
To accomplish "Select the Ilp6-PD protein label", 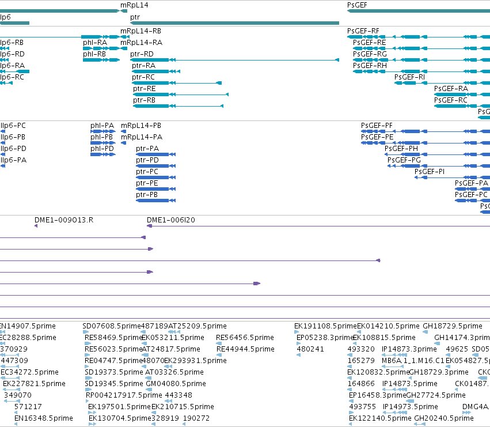I will (13, 149).
